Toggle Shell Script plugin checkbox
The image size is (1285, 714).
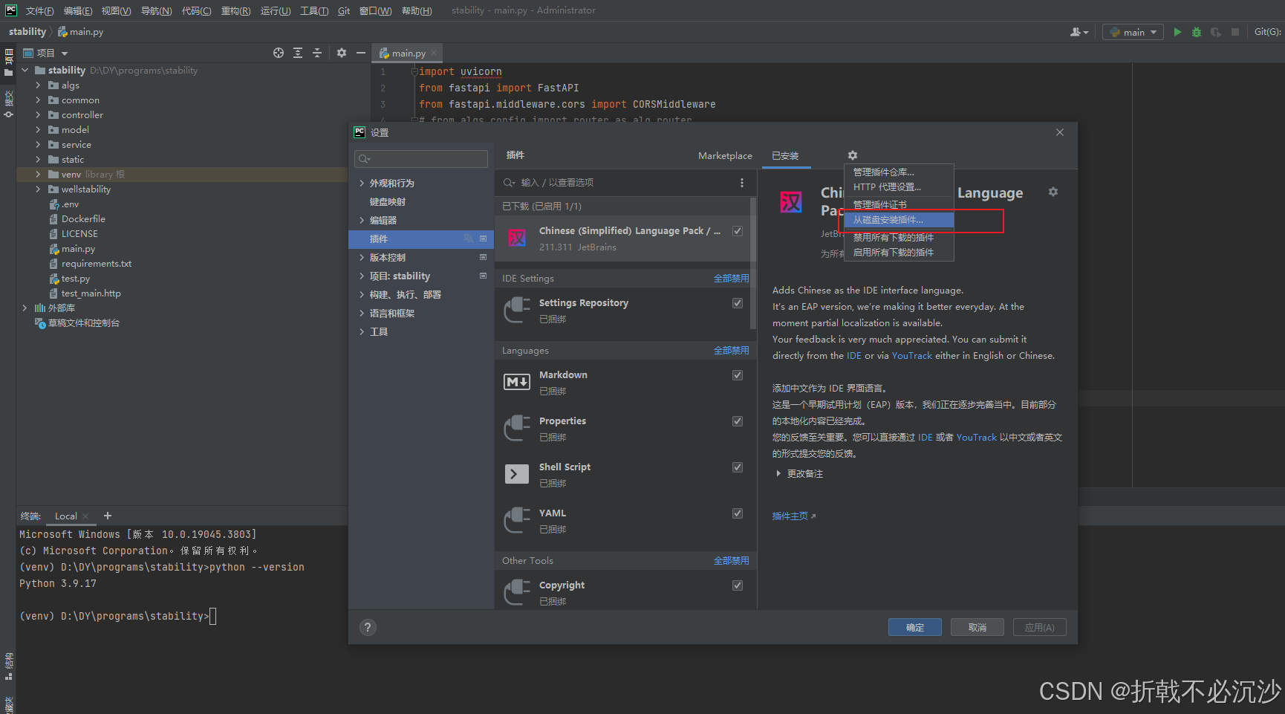tap(738, 467)
